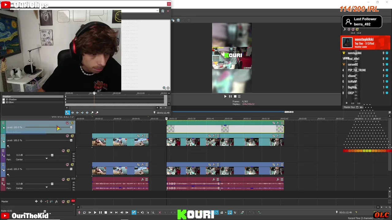Image resolution: width=392 pixels, height=220 pixels.
Task: Open Pan/Crop on generated media clip
Action: [274, 123]
